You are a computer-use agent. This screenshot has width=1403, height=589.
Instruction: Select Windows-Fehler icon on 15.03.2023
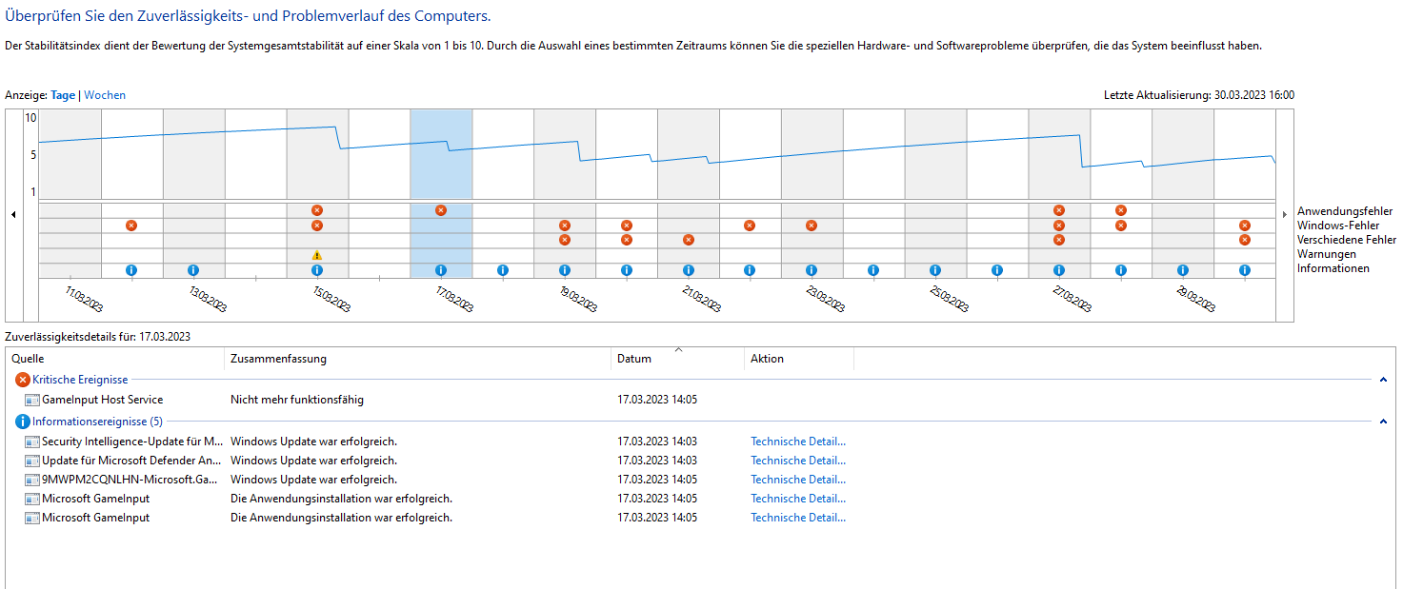317,226
